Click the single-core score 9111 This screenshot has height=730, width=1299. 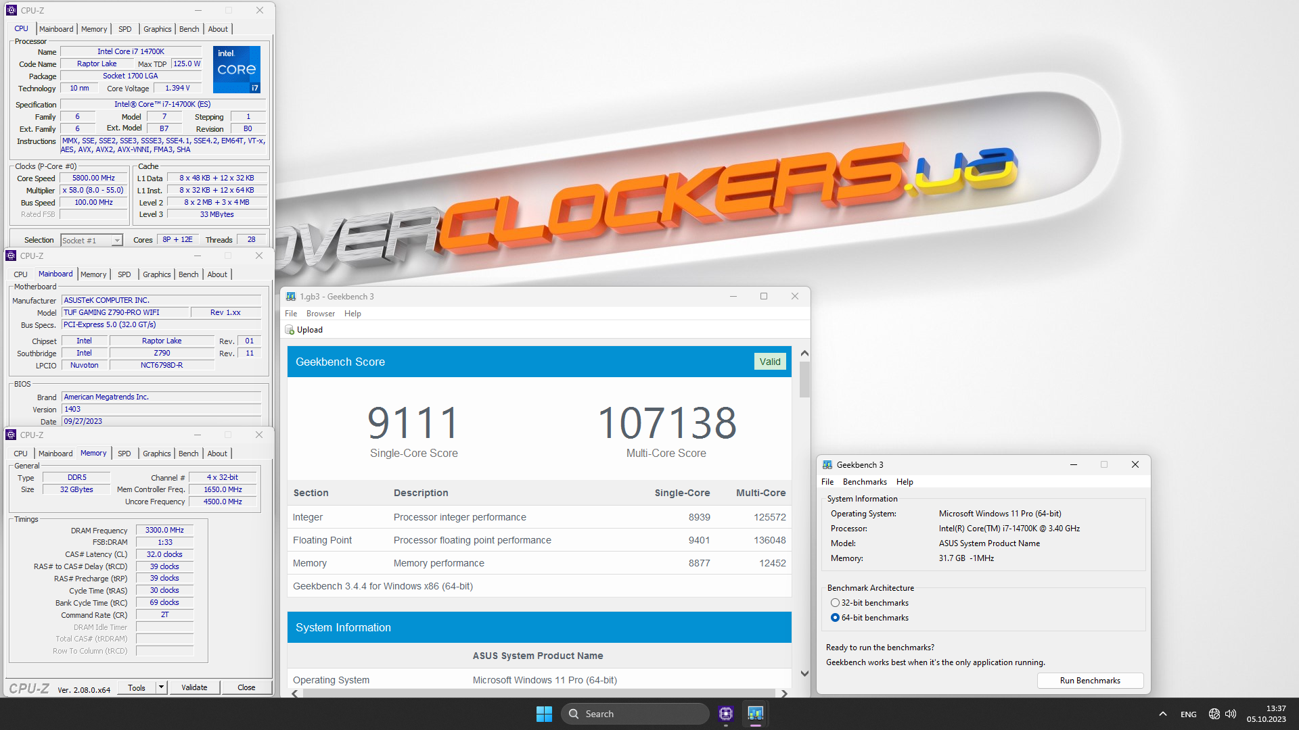414,423
